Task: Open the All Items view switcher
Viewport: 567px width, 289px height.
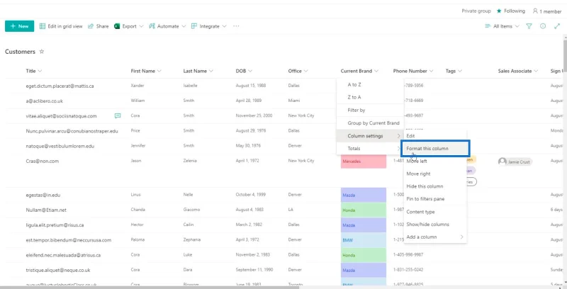Action: [x=502, y=26]
